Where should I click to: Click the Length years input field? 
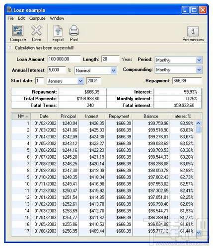point(110,59)
